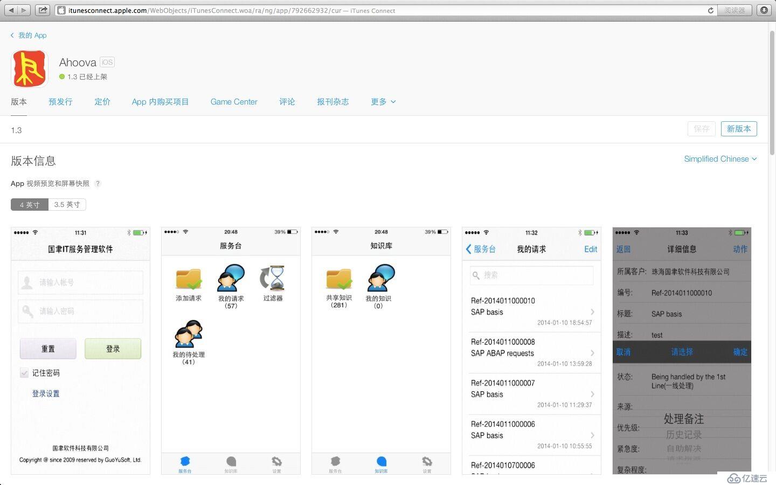Open the downloads button in the toolbar
The image size is (776, 485).
pyautogui.click(x=764, y=10)
